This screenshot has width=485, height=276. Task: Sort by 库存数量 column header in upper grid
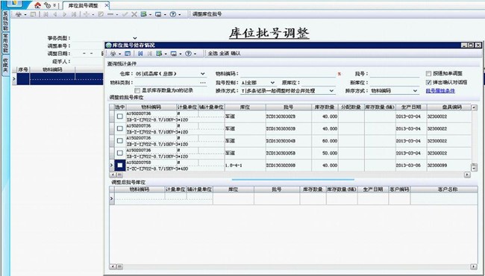(325, 107)
